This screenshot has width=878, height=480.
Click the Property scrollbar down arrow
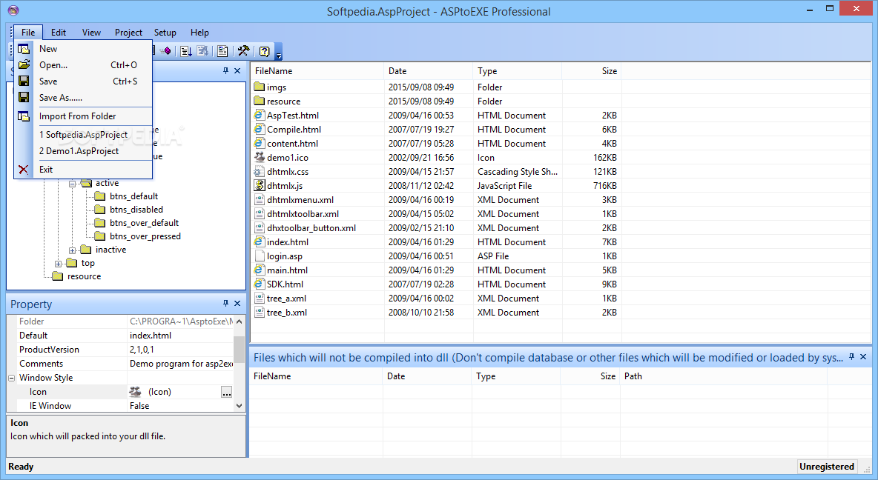239,406
